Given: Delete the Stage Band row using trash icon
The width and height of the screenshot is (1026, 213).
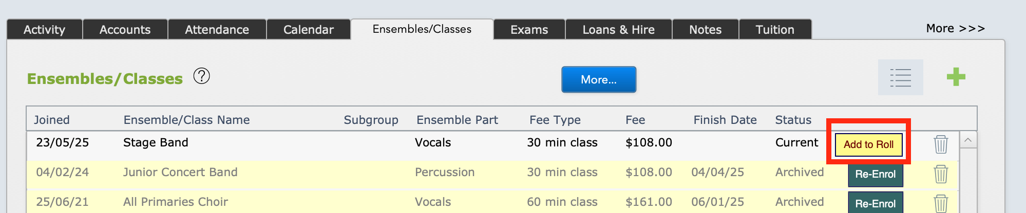Looking at the screenshot, I should click(941, 144).
